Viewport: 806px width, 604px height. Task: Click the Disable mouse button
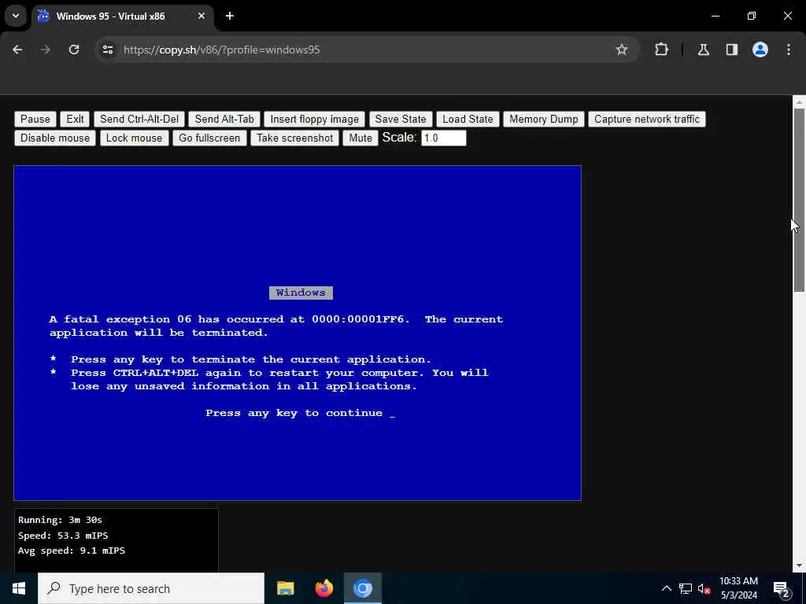pyautogui.click(x=55, y=138)
